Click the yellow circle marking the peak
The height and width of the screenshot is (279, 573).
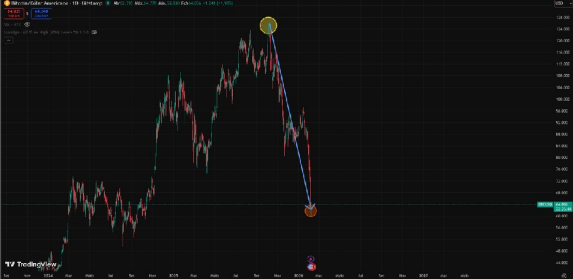pos(269,25)
